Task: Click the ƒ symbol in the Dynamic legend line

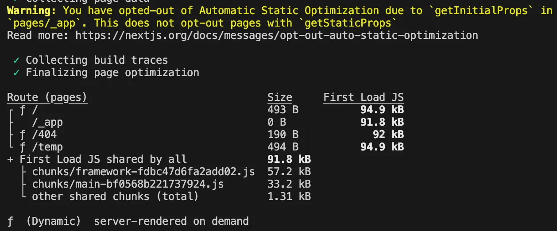Action: pyautogui.click(x=10, y=221)
